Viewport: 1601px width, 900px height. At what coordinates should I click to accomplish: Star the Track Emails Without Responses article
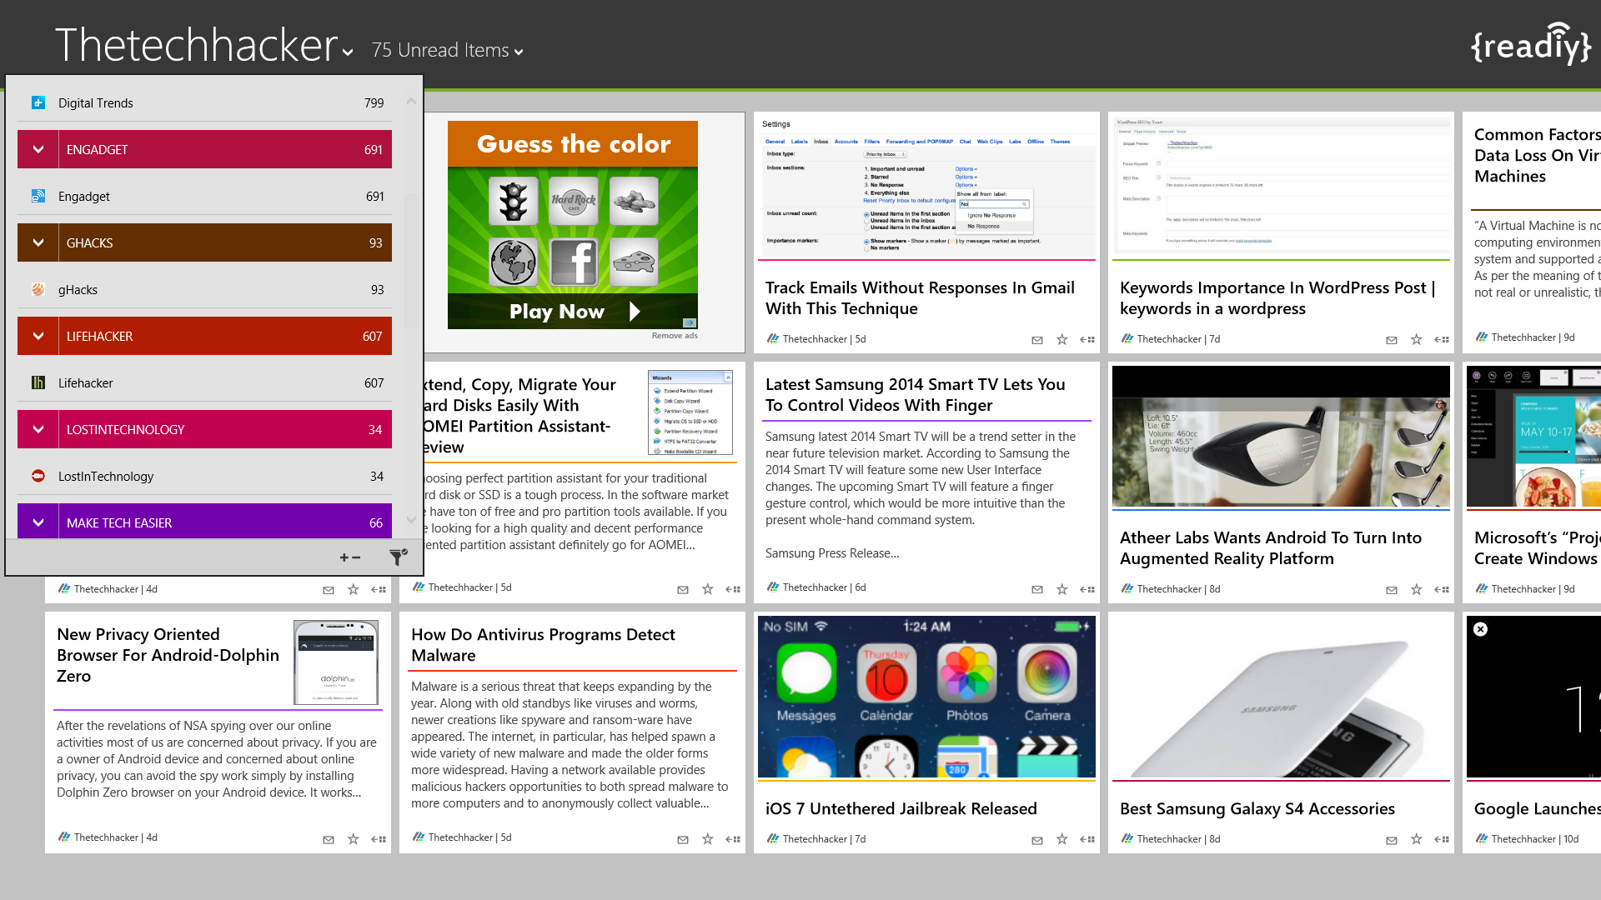1062,339
